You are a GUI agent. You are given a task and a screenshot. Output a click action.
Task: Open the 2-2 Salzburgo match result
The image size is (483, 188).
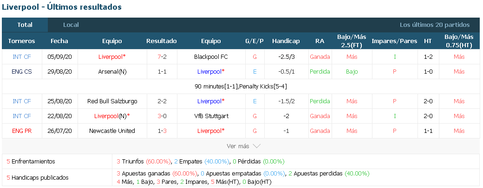coord(162,101)
